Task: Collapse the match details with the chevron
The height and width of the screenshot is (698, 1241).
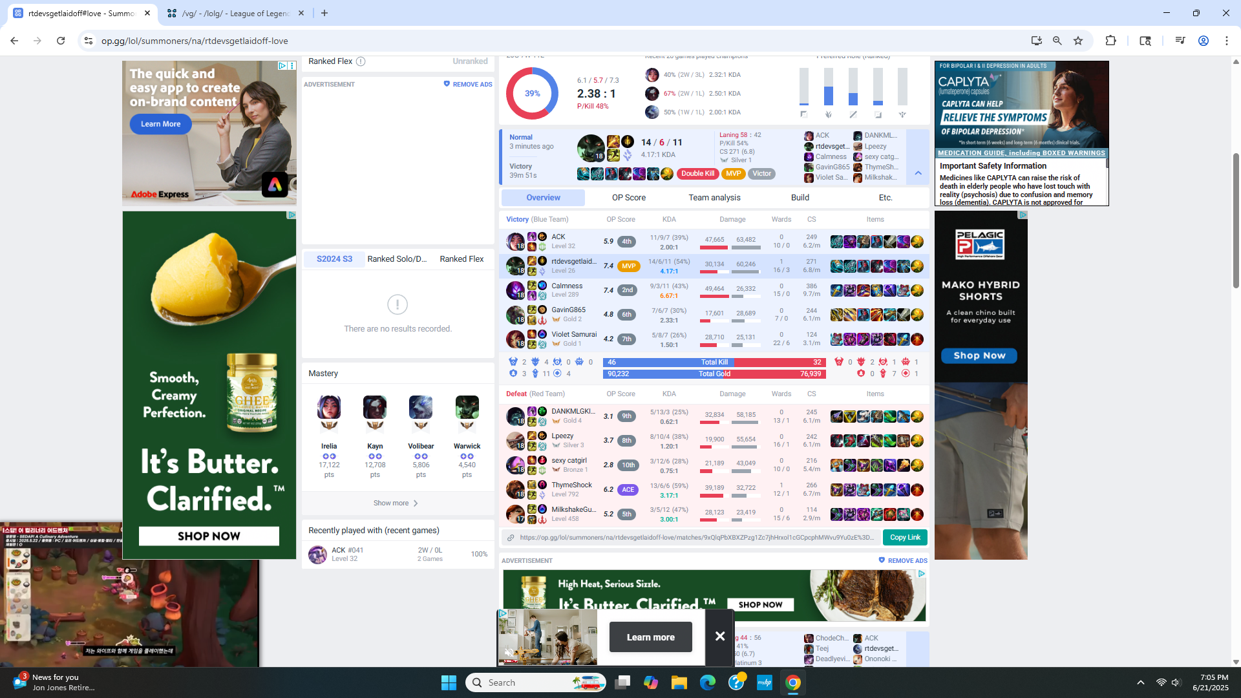Action: 918,173
